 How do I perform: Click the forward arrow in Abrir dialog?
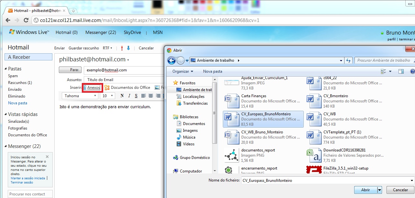coord(180,60)
